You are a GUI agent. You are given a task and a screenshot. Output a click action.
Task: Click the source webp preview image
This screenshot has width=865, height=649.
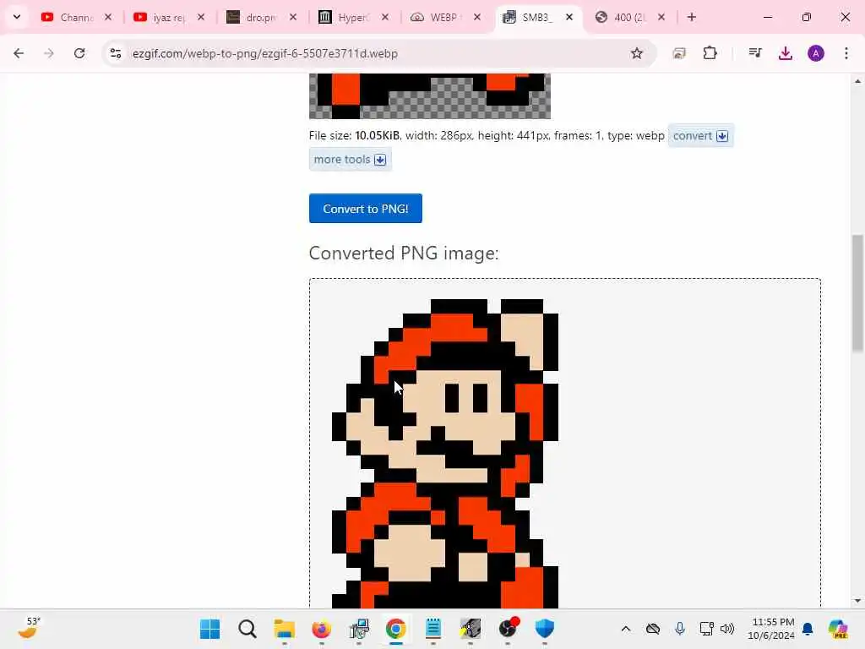pos(430,96)
